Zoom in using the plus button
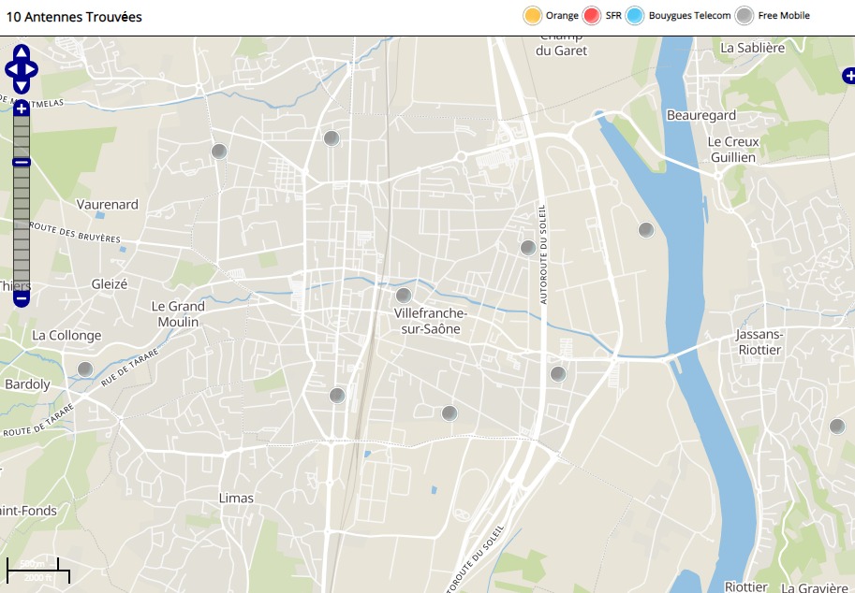The height and width of the screenshot is (593, 855). [x=22, y=108]
